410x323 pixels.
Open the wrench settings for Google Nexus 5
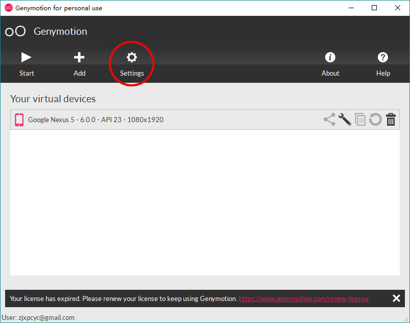(x=345, y=120)
